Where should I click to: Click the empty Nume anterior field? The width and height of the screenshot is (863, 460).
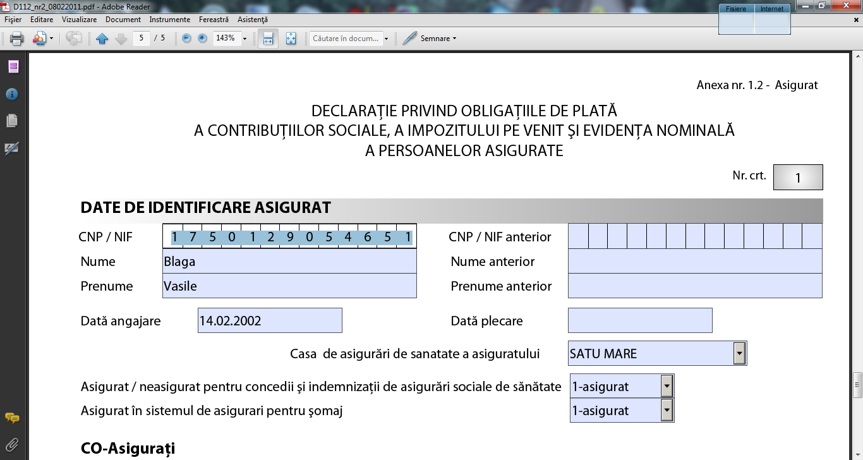[695, 261]
